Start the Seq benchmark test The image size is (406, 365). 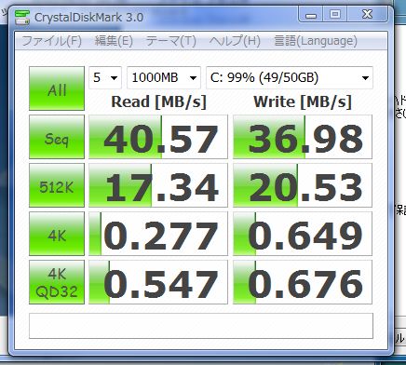[x=57, y=137]
